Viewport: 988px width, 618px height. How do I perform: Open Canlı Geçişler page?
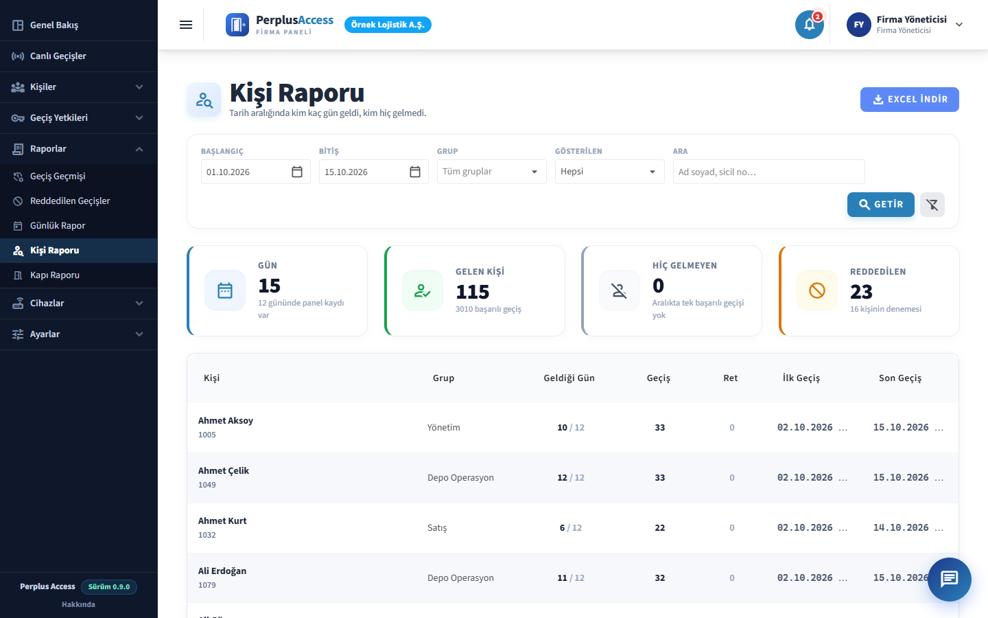pyautogui.click(x=79, y=56)
